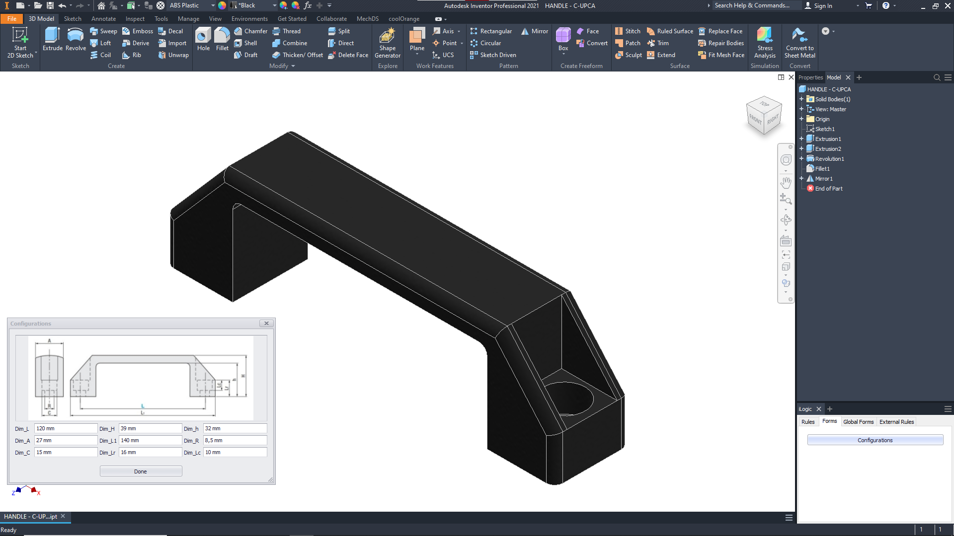Select the Revolve tool

pos(76,39)
